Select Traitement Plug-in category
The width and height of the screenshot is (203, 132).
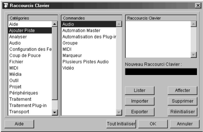(30, 106)
